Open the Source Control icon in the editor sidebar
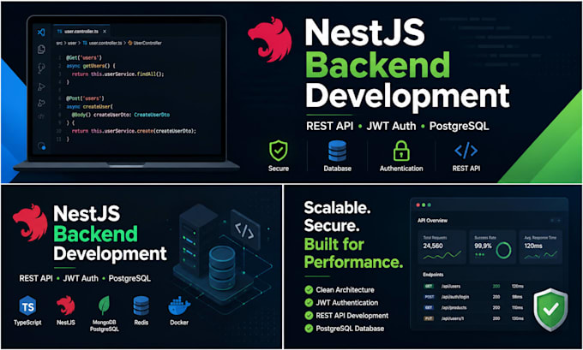583x350 pixels. point(41,68)
